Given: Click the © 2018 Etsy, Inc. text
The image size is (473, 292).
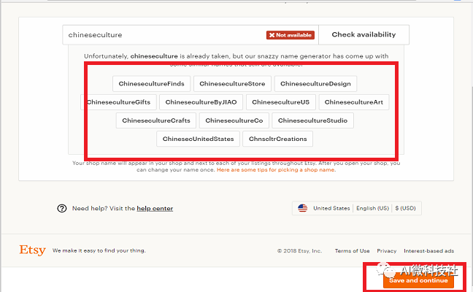Looking at the screenshot, I should coord(299,250).
